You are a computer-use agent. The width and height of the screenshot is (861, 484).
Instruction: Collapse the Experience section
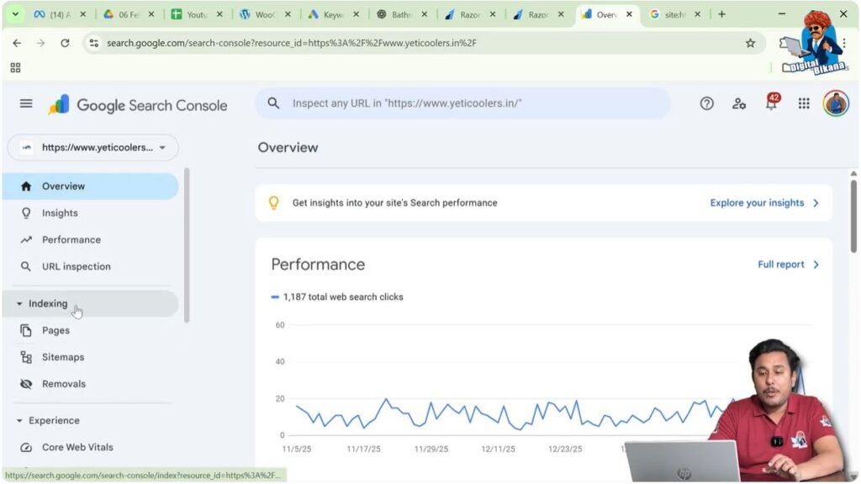point(91,420)
